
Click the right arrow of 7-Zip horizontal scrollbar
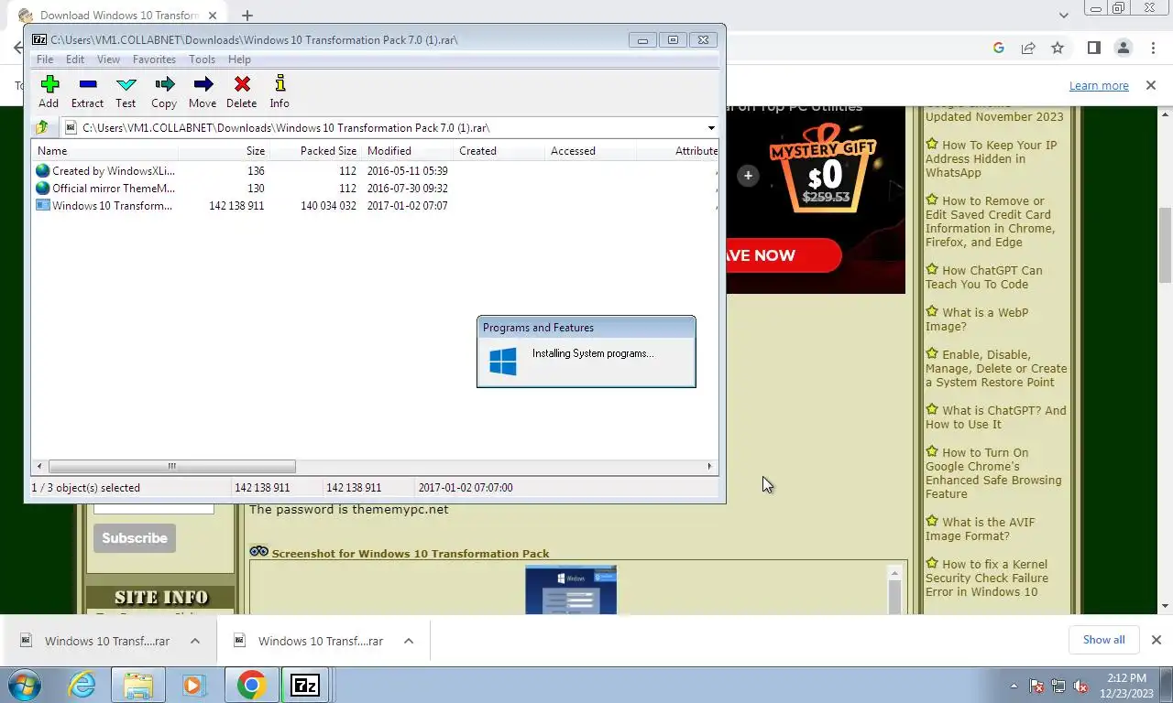tap(709, 467)
